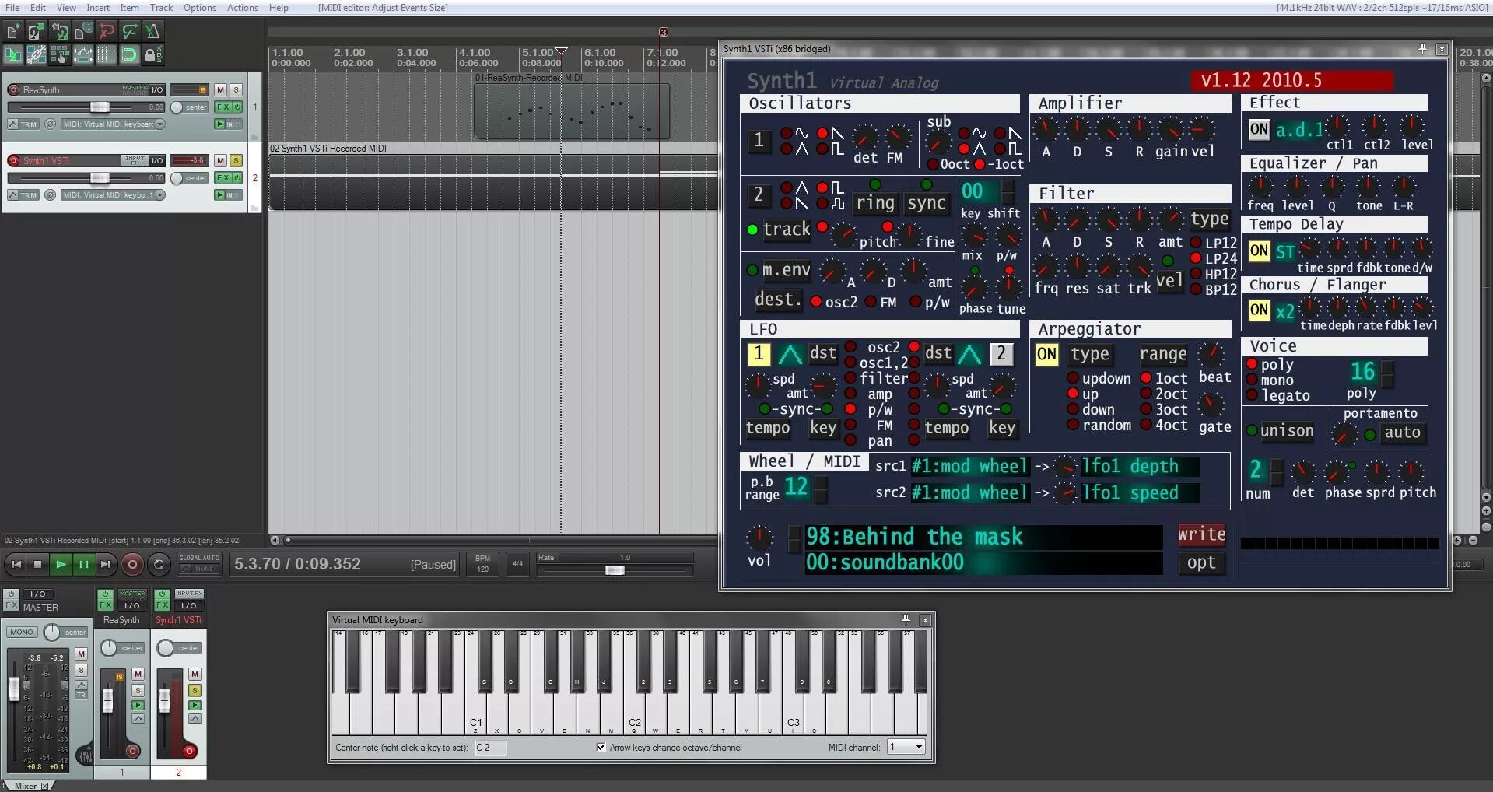Click the unison button in Synth1
This screenshot has width=1493, height=792.
tap(1287, 431)
